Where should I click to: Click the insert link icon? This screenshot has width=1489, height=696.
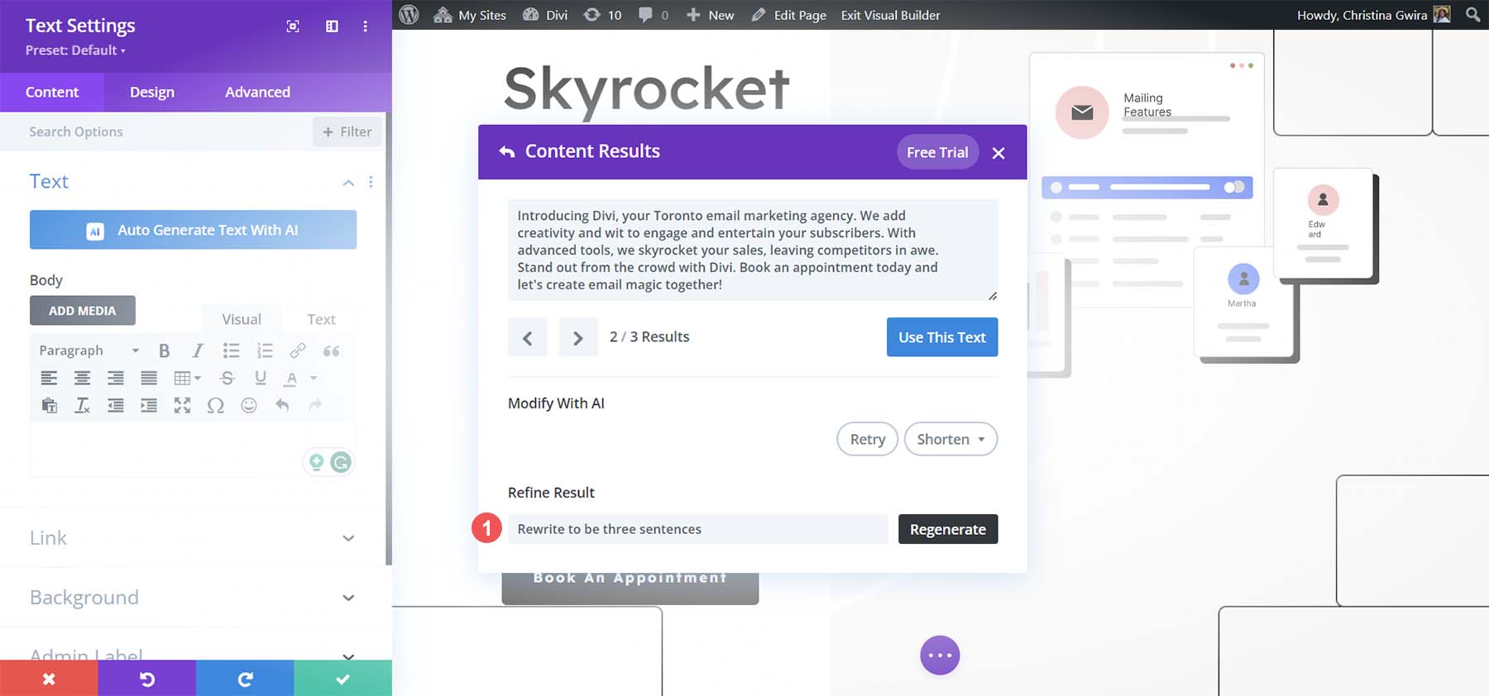298,350
